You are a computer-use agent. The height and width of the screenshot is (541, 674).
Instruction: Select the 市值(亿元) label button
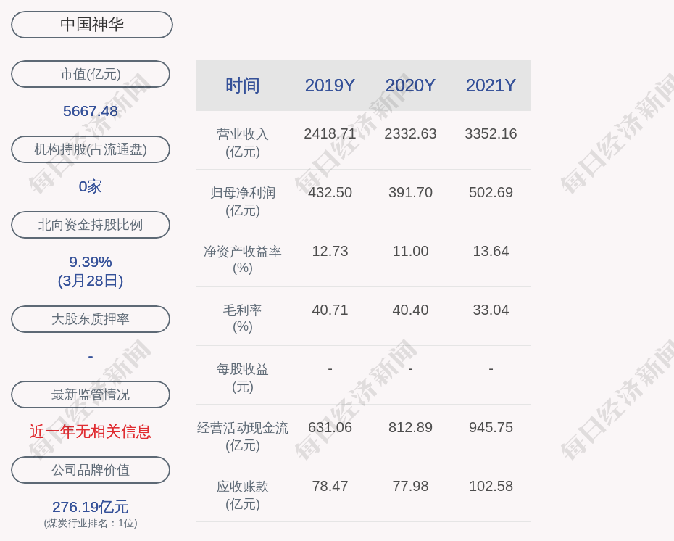(91, 74)
